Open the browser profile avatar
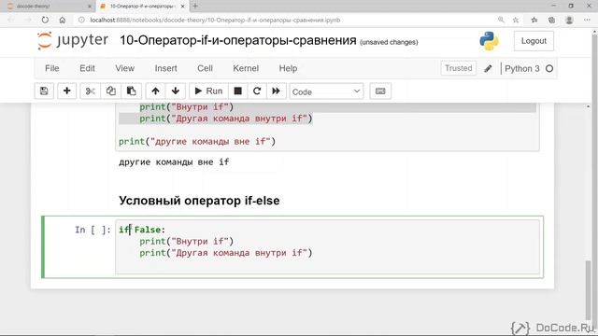This screenshot has height=336, width=598. [x=569, y=20]
